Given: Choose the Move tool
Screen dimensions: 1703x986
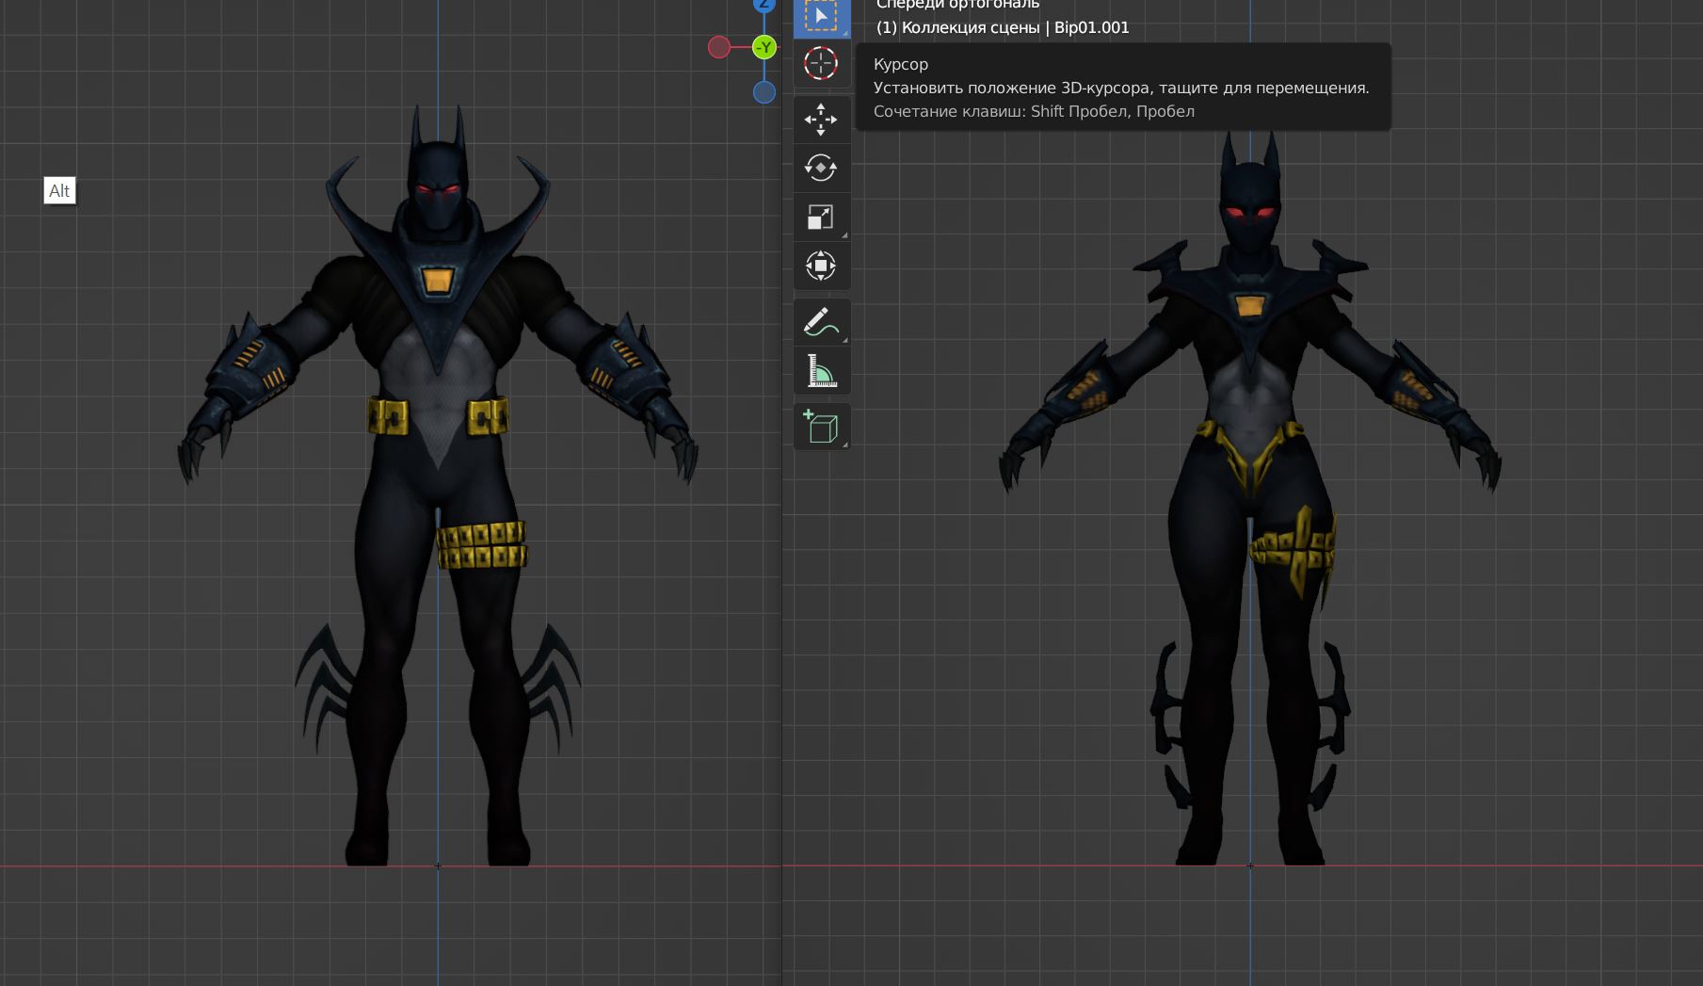Looking at the screenshot, I should 821,120.
